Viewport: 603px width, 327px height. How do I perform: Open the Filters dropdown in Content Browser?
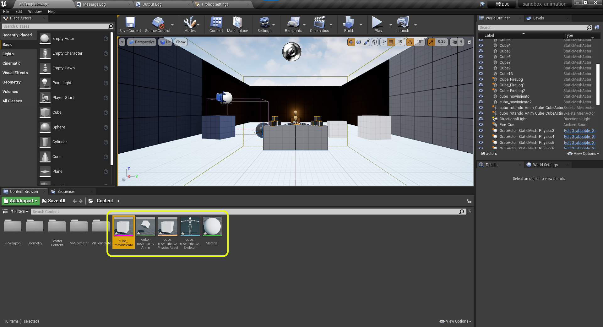(19, 211)
